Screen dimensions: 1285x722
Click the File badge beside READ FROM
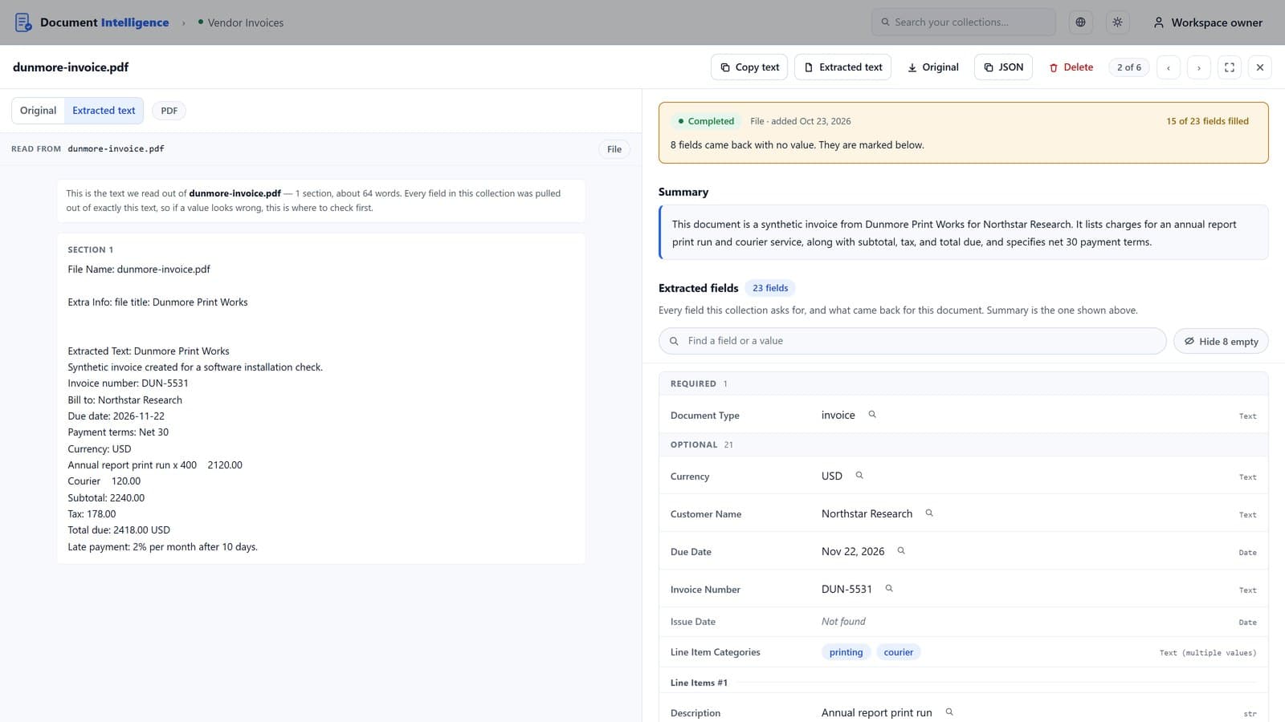(614, 149)
